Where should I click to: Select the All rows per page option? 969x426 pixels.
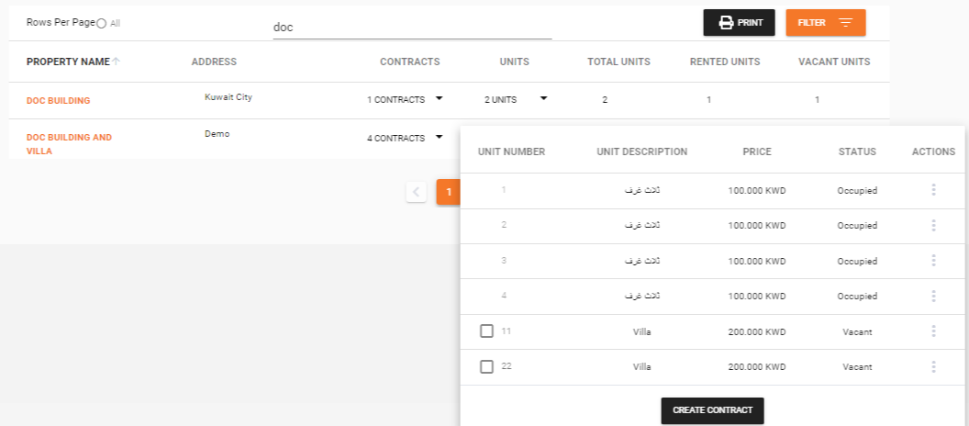(102, 23)
